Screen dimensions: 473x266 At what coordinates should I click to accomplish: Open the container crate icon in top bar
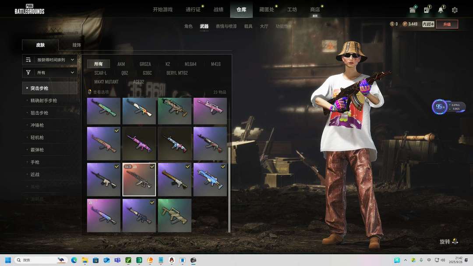pos(413,10)
